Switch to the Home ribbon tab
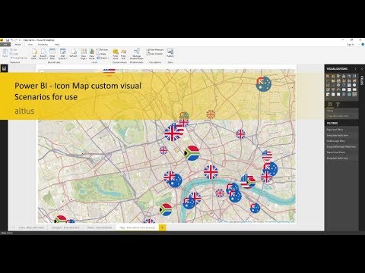 tap(17, 45)
